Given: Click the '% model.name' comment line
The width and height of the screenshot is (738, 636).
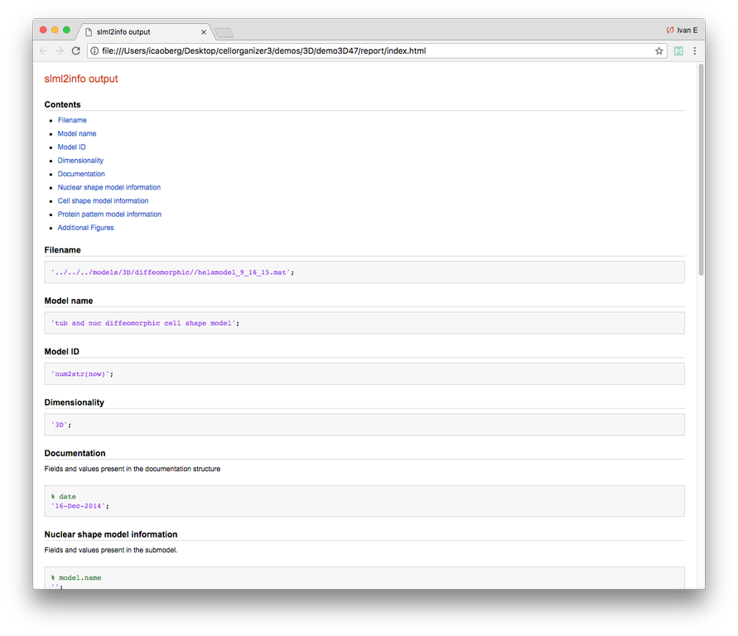Looking at the screenshot, I should [76, 578].
